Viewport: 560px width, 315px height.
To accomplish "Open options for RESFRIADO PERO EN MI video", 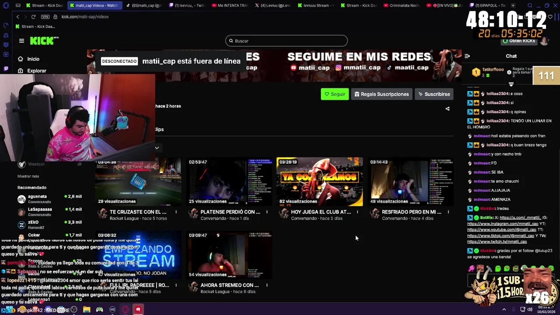I will pyautogui.click(x=448, y=212).
